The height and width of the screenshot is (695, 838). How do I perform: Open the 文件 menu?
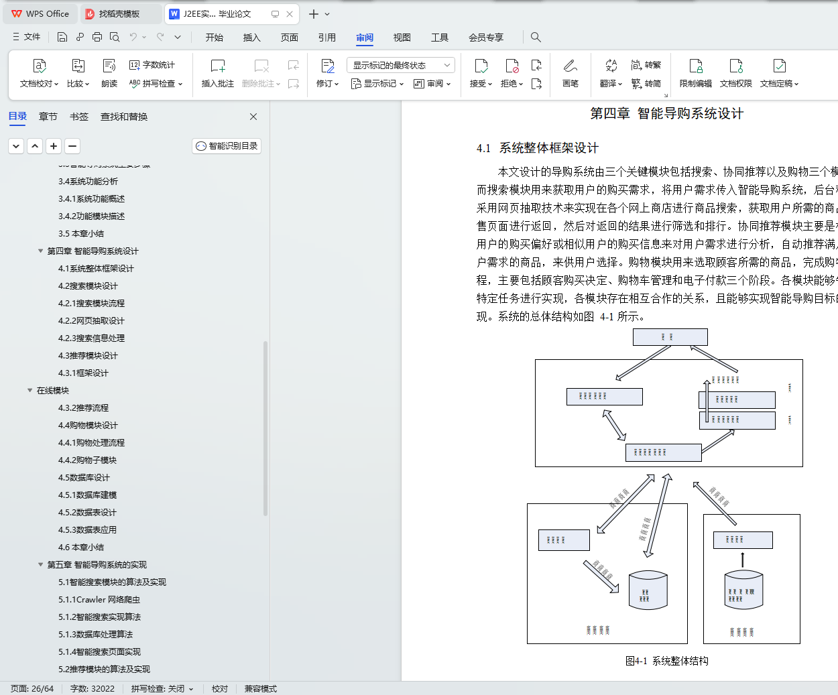(27, 37)
